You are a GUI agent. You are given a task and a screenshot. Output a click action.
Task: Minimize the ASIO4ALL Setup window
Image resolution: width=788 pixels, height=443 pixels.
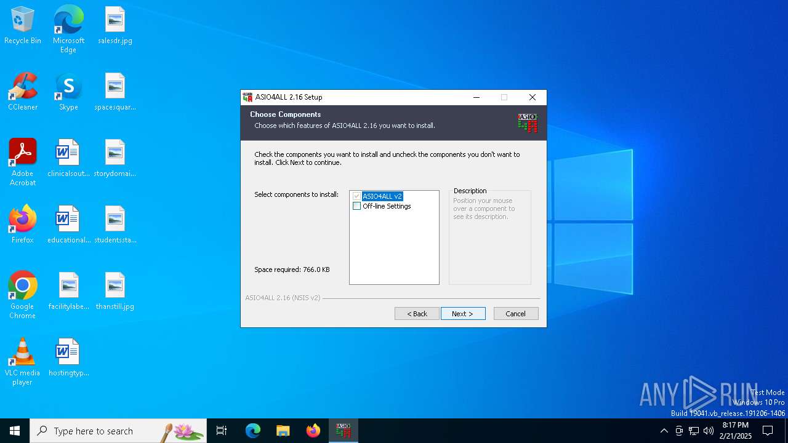[x=476, y=97]
